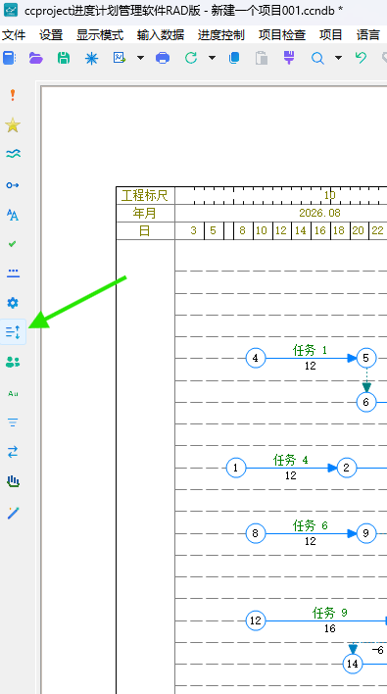
Task: Select the purple format brush icon
Action: pos(289,58)
